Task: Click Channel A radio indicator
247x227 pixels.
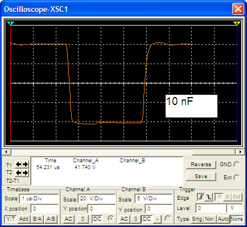Action: (111, 218)
